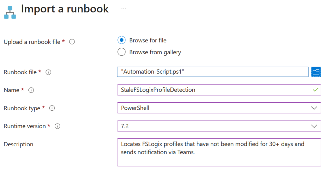Screen dimensions: 326x176
Task: Click the Runbook file path input field
Action: pyautogui.click(x=213, y=72)
